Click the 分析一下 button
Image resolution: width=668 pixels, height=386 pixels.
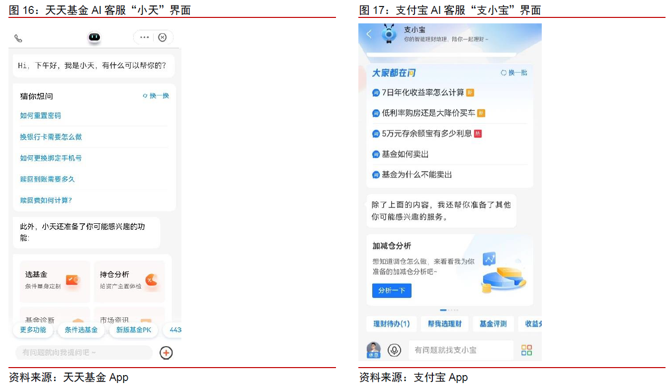pyautogui.click(x=392, y=290)
